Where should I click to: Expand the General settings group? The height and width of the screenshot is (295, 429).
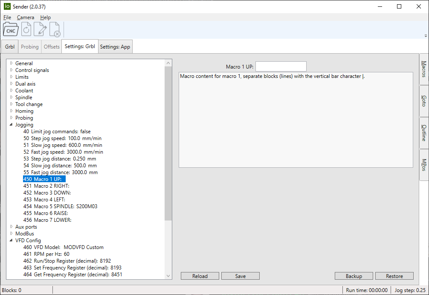12,63
